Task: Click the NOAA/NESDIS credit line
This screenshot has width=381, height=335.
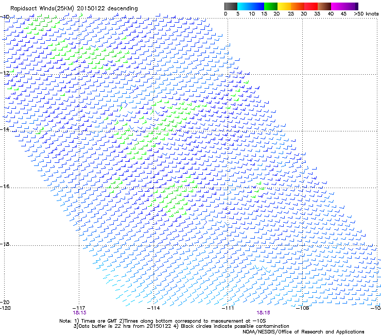Action: pyautogui.click(x=303, y=332)
